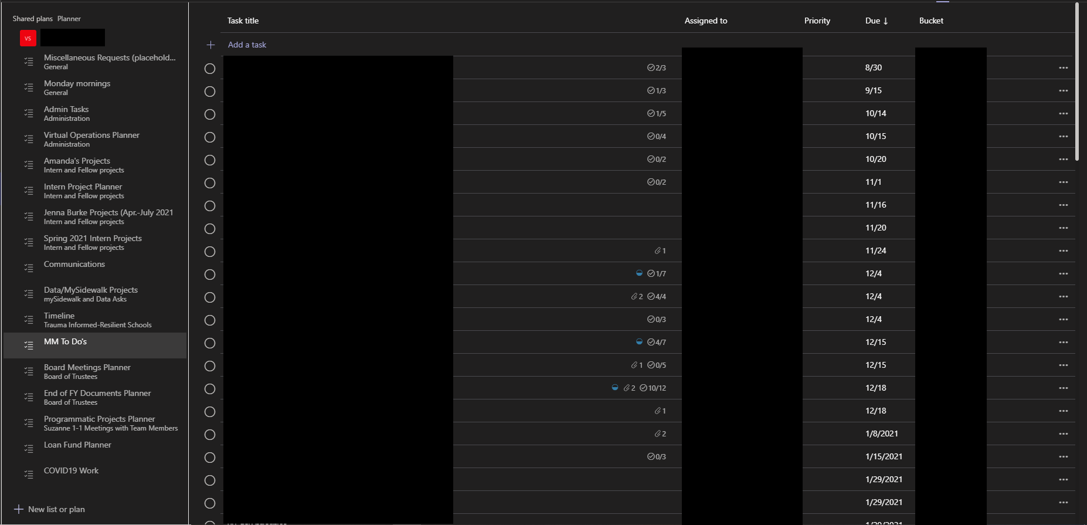Open more options for the 10/14 task

(1063, 114)
